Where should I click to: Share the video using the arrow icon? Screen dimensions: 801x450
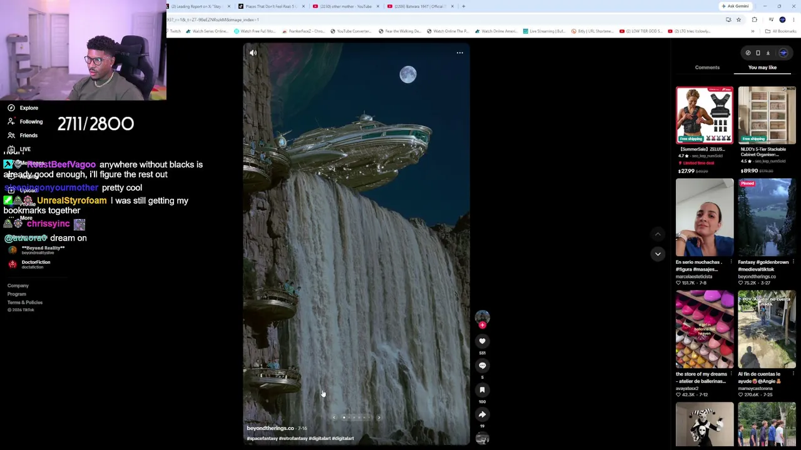[482, 414]
